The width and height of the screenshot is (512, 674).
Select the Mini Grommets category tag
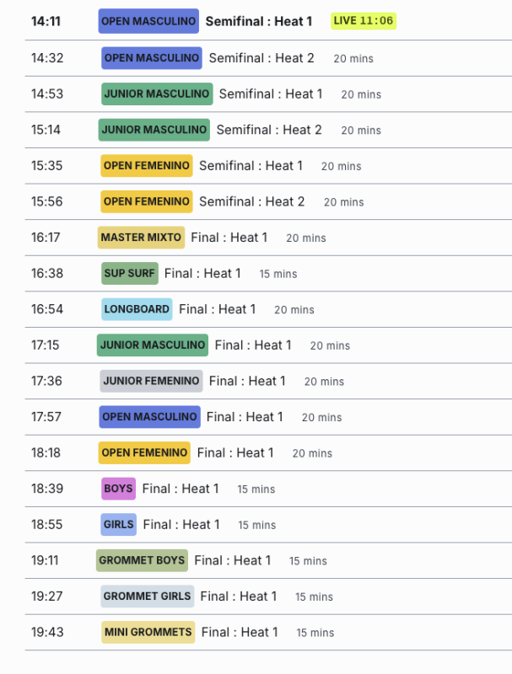(x=148, y=633)
